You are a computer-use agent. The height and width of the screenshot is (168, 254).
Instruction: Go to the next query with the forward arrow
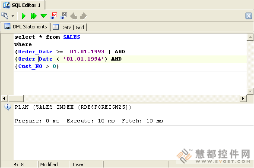[83, 16]
